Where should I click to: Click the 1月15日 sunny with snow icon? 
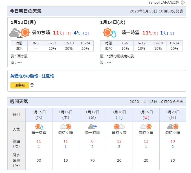click(x=39, y=127)
